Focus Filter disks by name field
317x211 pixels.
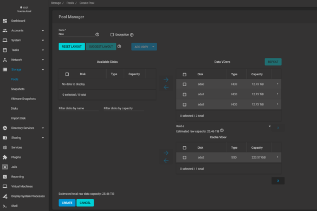click(x=79, y=108)
